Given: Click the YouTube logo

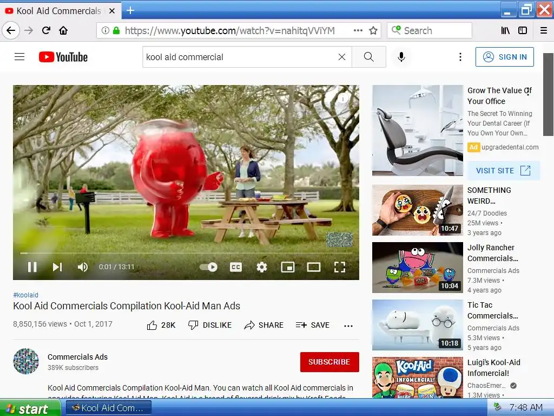Looking at the screenshot, I should click(x=63, y=57).
